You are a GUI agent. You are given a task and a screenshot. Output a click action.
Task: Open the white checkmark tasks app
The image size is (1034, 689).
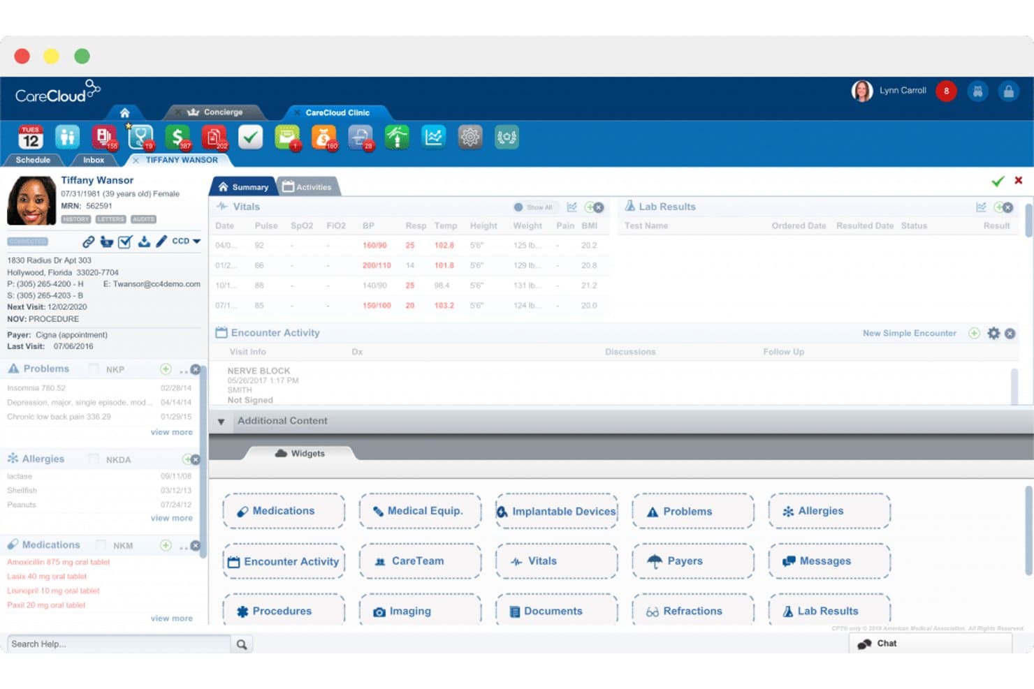(250, 138)
